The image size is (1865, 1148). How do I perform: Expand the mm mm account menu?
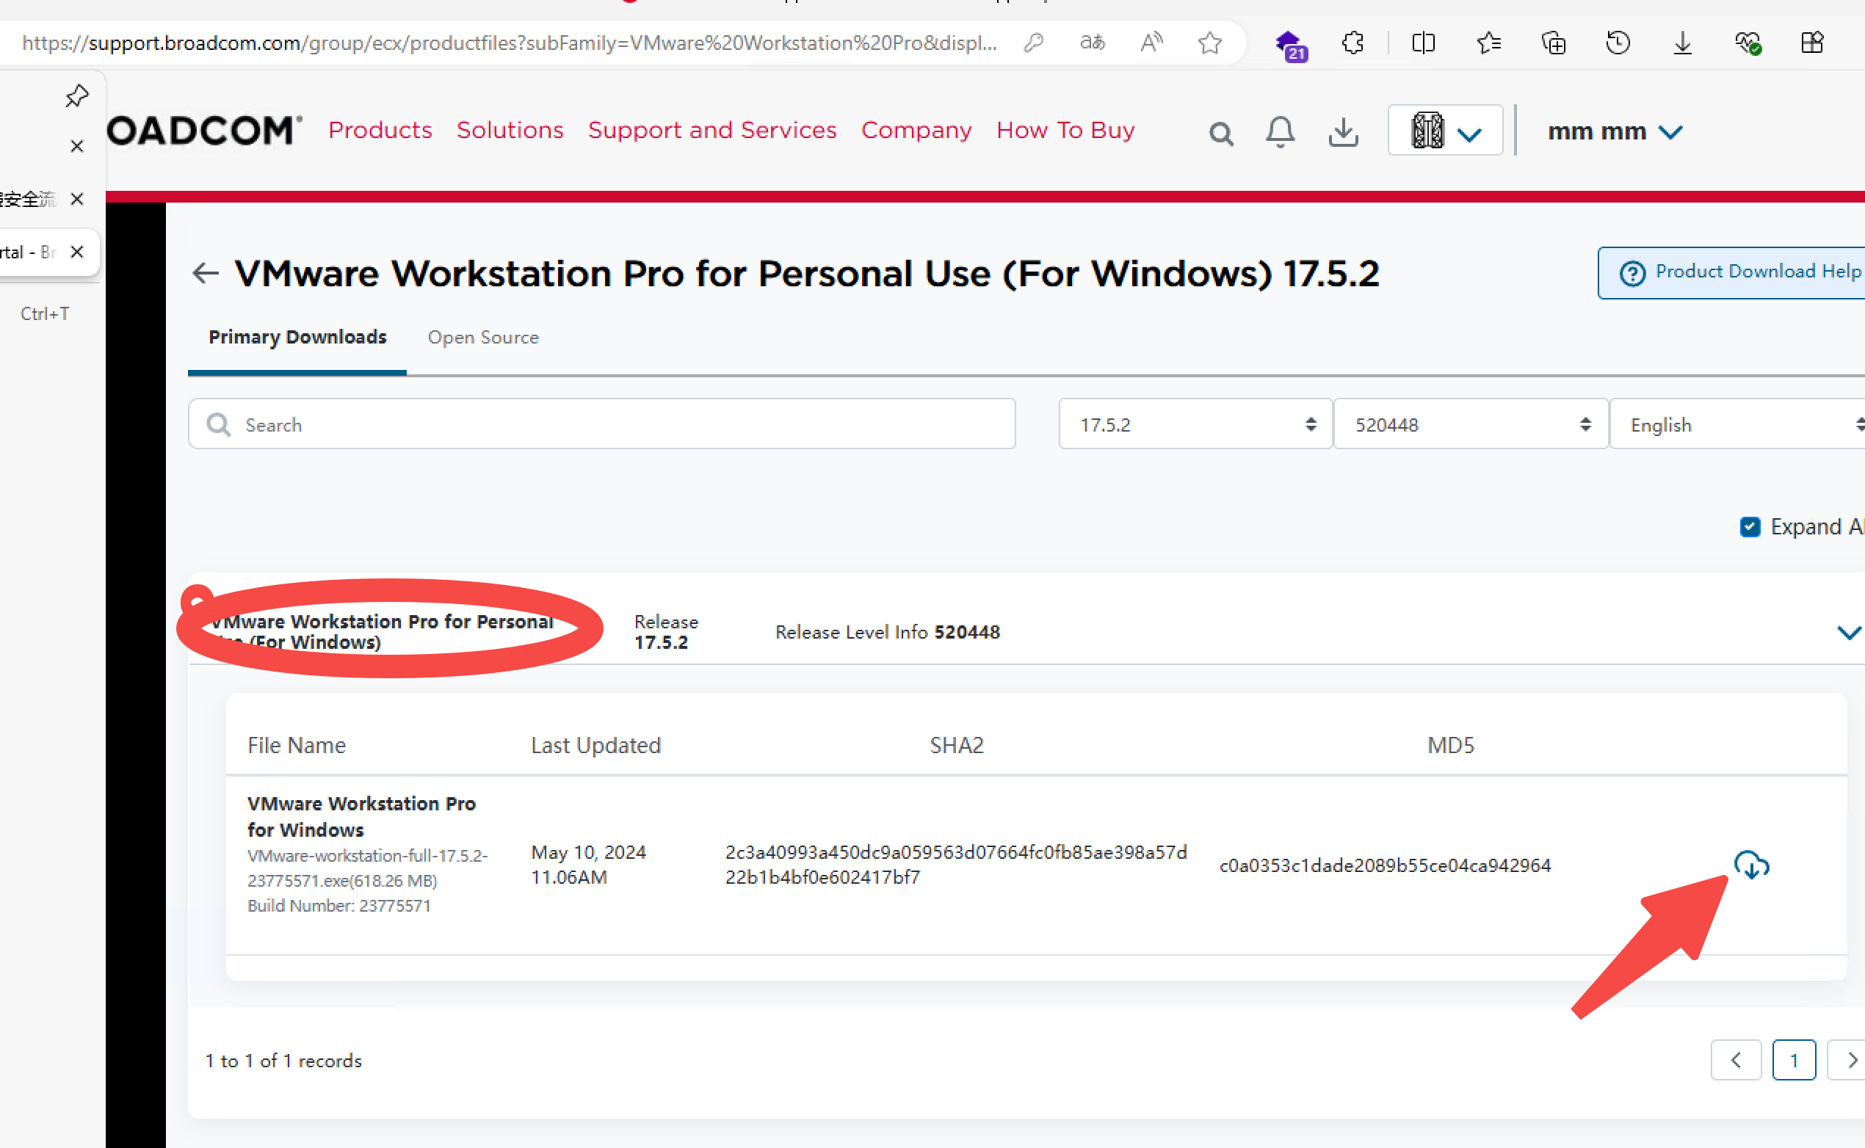tap(1615, 131)
